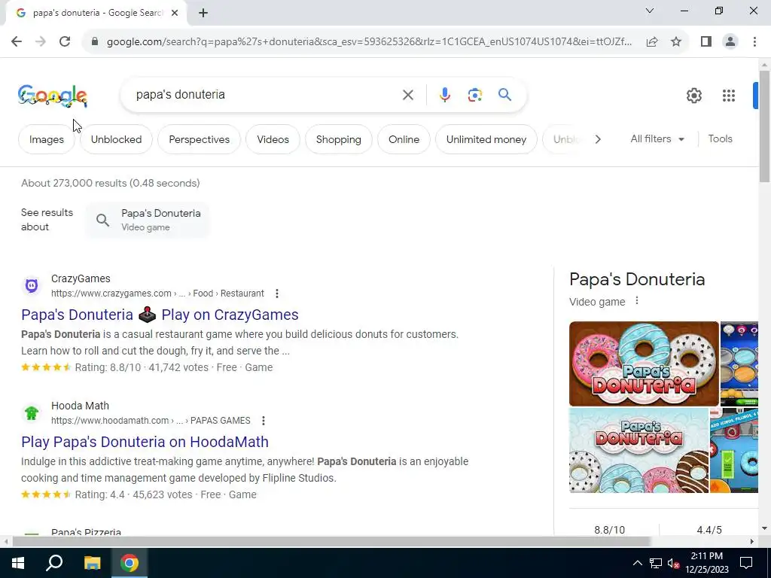Select the Unlimited money chip
771x578 pixels.
tap(486, 139)
